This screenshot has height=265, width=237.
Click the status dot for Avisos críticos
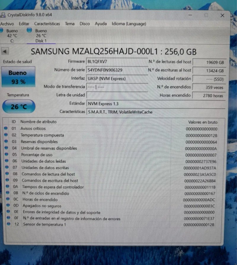coord(6,128)
